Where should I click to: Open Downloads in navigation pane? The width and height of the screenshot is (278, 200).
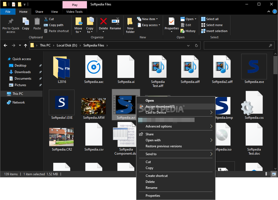[x=23, y=72]
